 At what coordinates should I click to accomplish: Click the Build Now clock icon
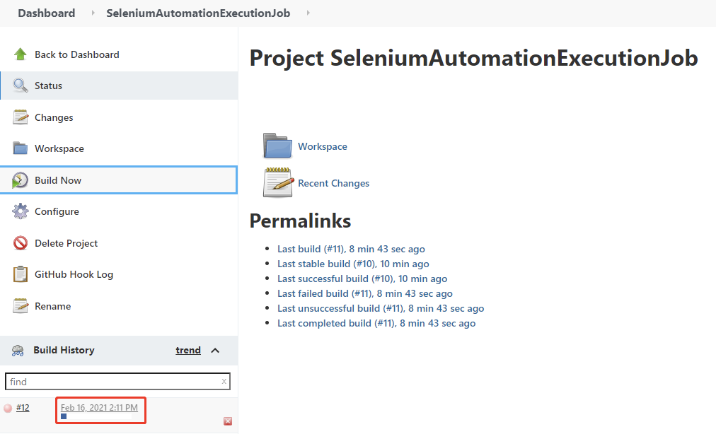click(x=21, y=180)
